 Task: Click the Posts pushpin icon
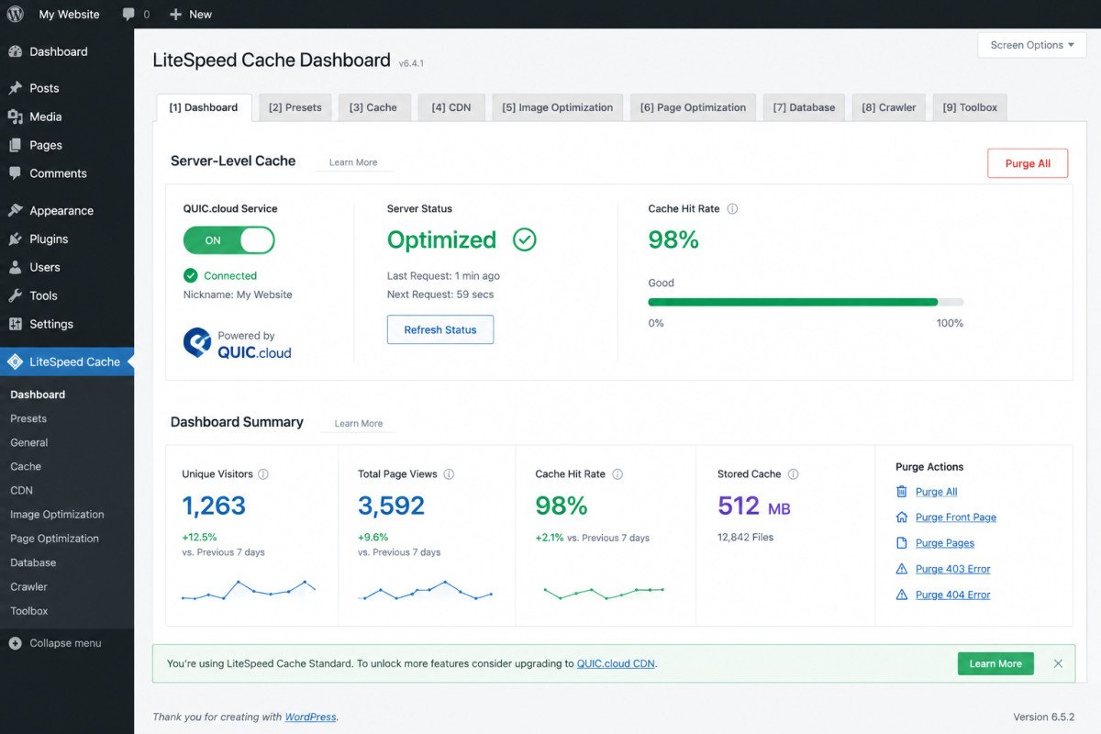15,88
